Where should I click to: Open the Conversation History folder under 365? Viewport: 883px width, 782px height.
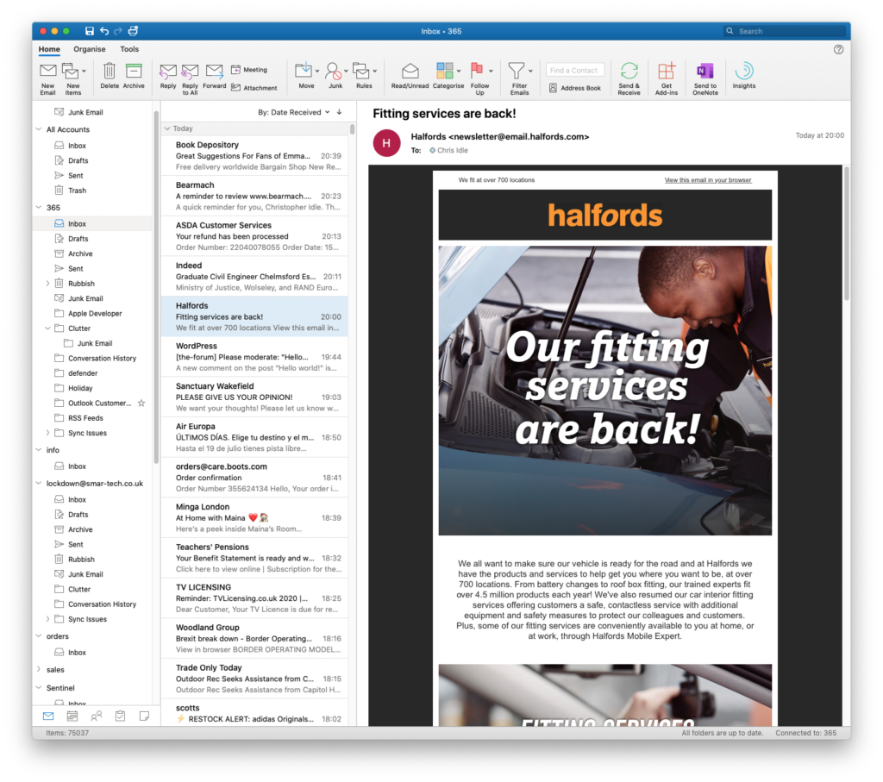click(93, 358)
